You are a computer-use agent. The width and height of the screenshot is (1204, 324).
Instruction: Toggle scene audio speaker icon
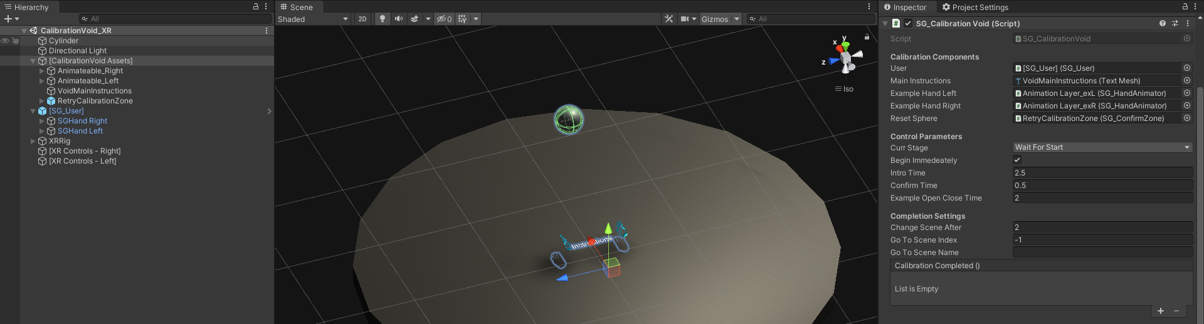398,19
